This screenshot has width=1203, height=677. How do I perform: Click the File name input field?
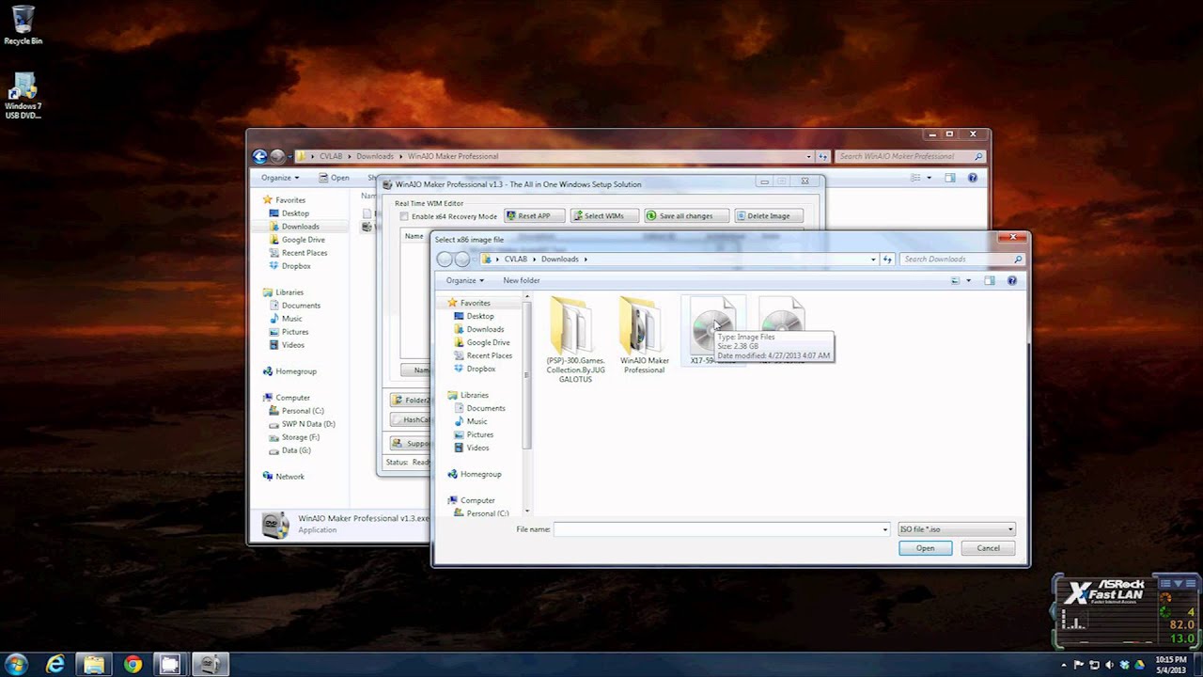pyautogui.click(x=721, y=529)
